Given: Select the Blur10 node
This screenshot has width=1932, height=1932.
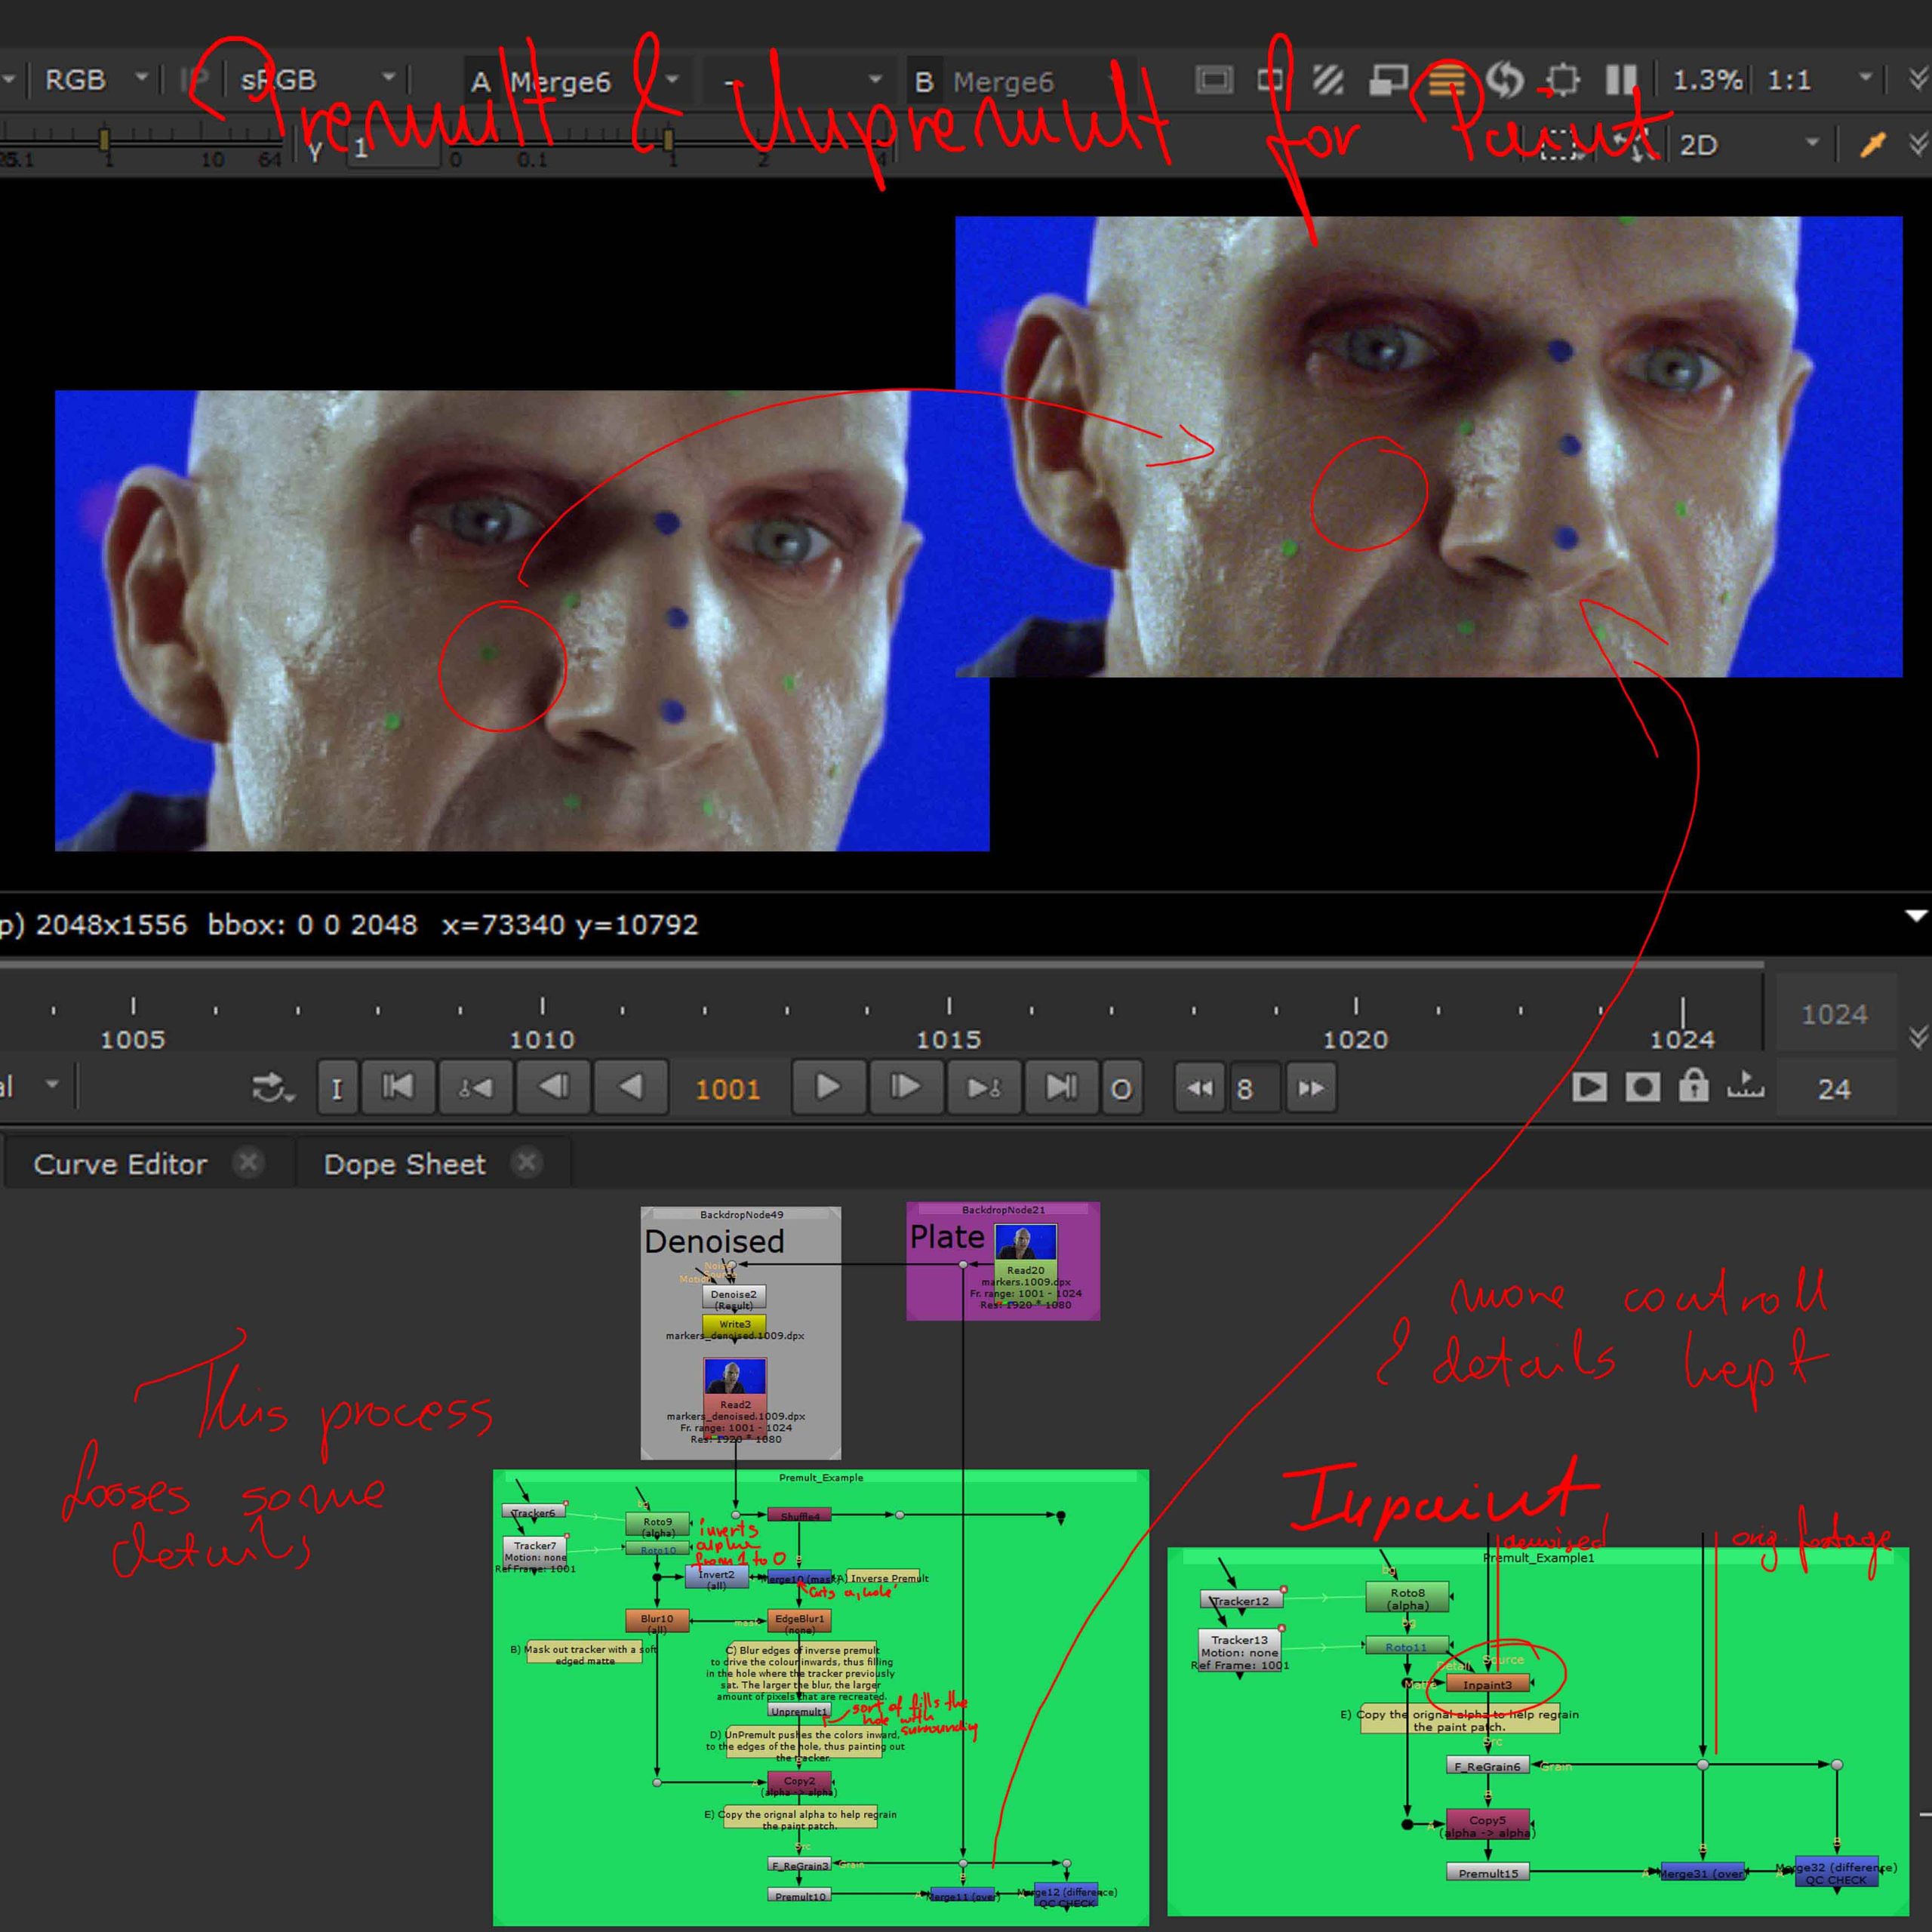Looking at the screenshot, I should 657,1621.
